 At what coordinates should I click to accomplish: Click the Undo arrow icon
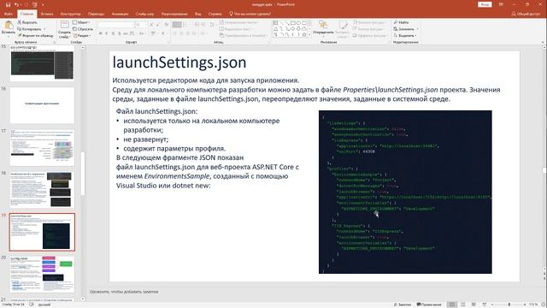tap(16, 4)
